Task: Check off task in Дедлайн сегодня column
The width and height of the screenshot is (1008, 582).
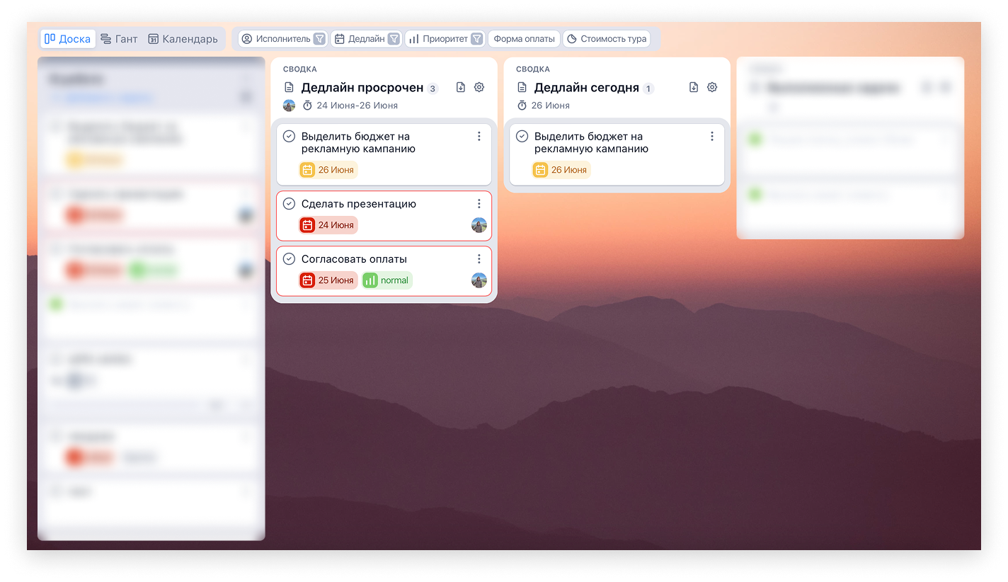Action: (522, 136)
